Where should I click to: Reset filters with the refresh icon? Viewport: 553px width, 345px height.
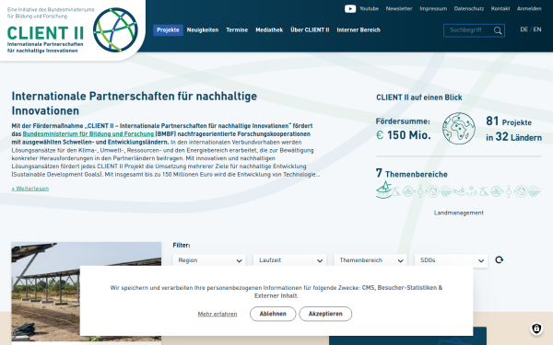click(x=499, y=259)
